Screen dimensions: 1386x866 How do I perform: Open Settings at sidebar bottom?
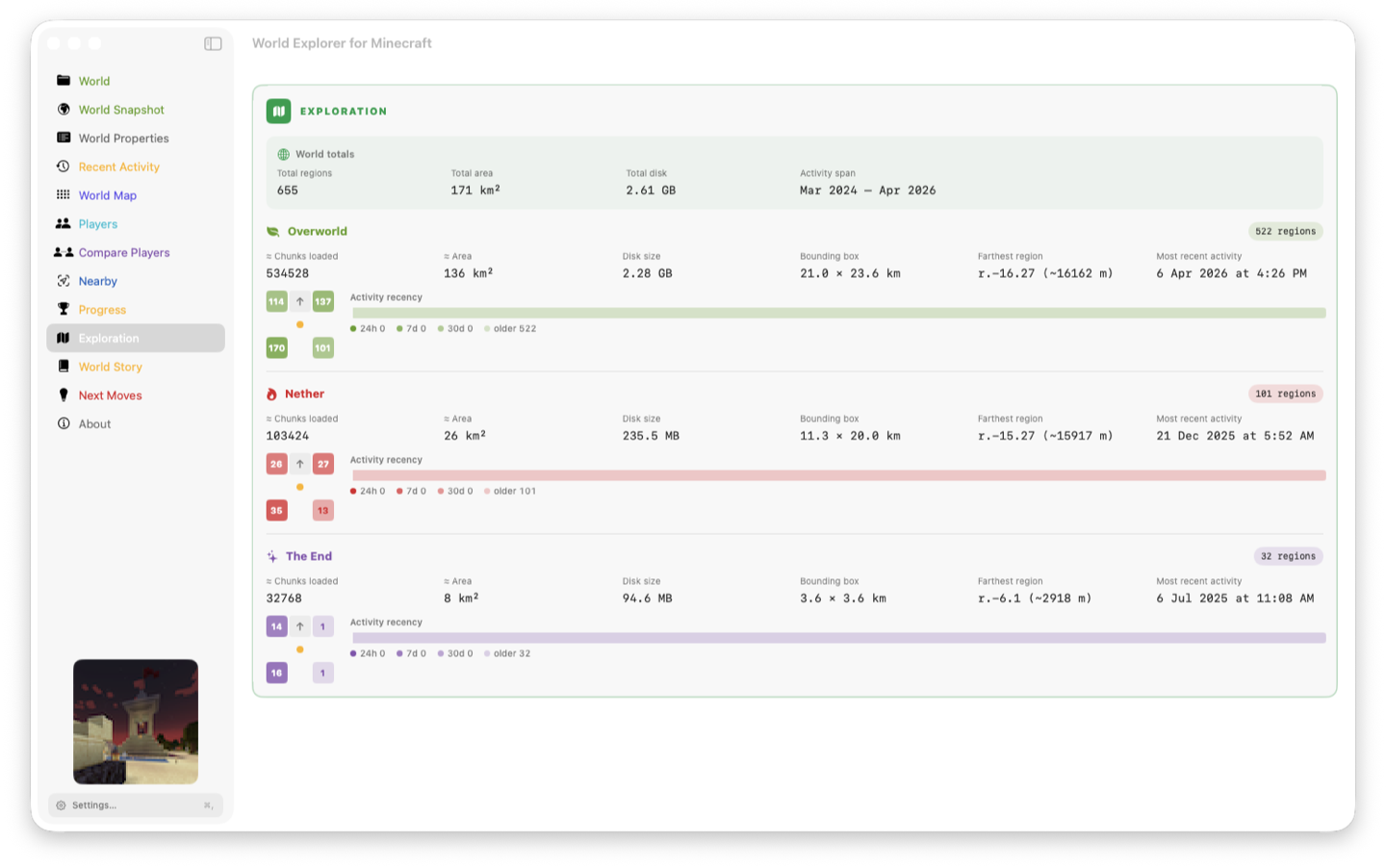(x=136, y=805)
